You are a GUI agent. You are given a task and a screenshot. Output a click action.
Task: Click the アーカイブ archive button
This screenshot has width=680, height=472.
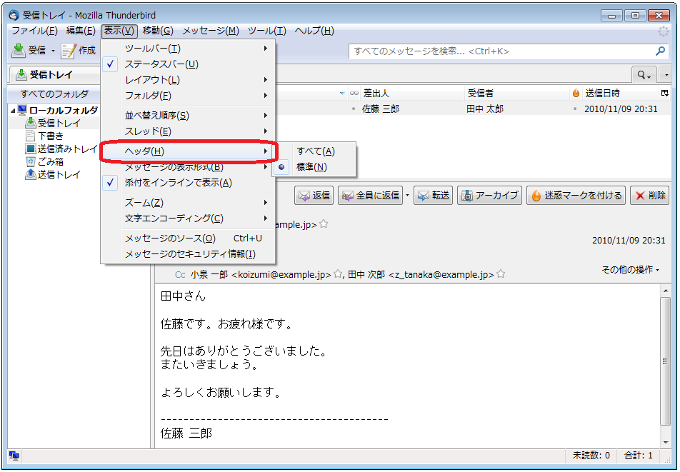489,196
